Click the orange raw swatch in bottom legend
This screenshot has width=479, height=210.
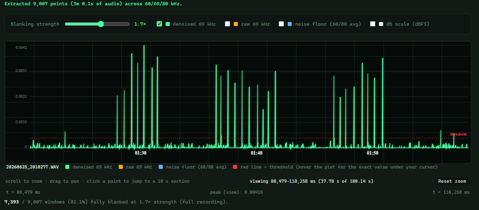pyautogui.click(x=121, y=167)
